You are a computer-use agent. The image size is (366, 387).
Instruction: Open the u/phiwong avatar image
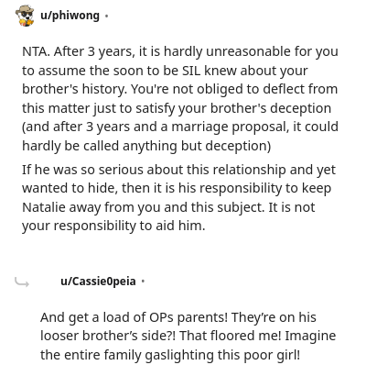coord(25,16)
